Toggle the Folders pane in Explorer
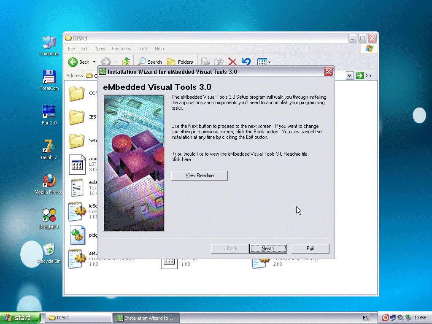 [x=180, y=62]
